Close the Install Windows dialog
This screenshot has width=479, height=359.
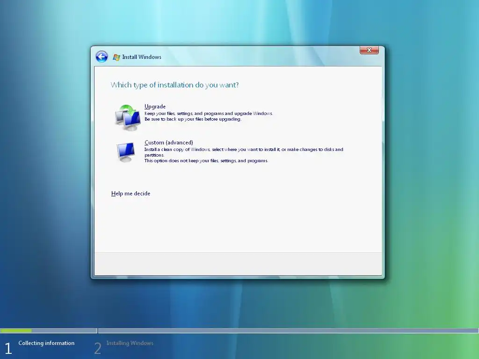coord(369,50)
